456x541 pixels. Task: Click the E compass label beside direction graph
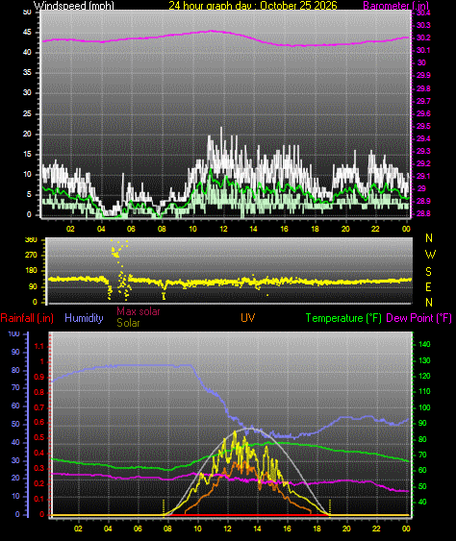(x=428, y=286)
